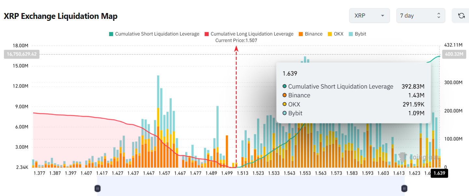469x196 pixels.
Task: Click y-axis label 9.00M
Action: tap(22, 106)
